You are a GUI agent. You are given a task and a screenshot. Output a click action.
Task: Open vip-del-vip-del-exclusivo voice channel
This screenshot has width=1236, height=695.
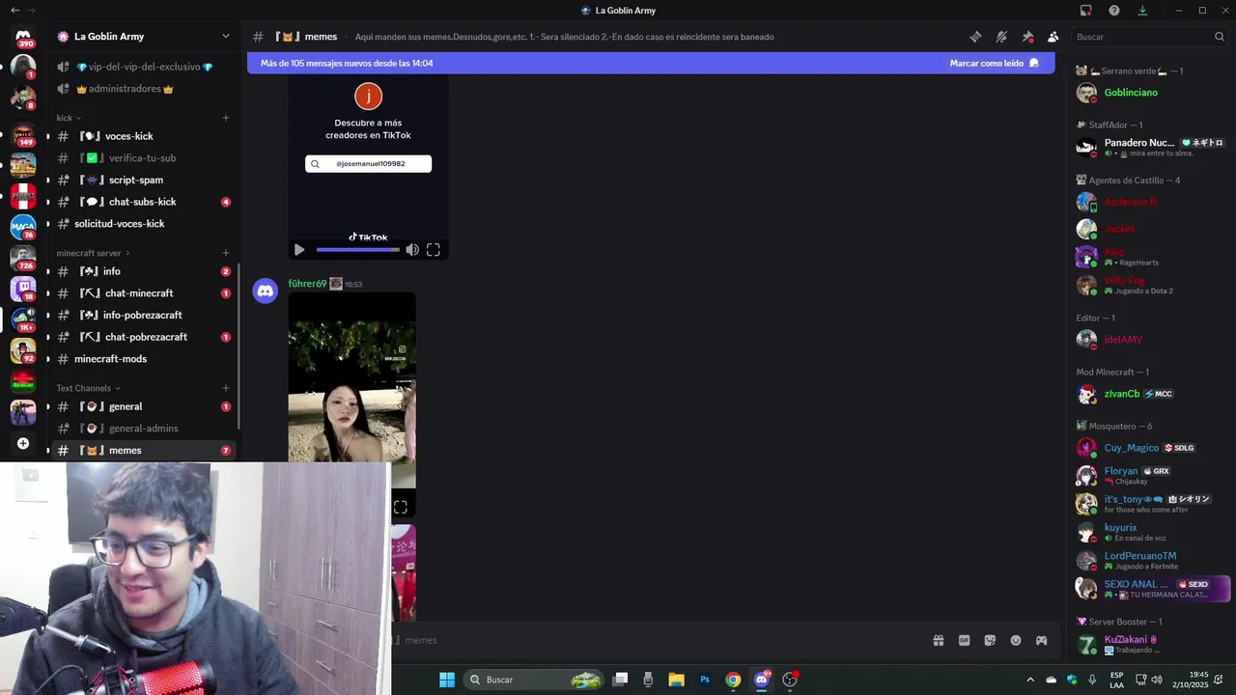[143, 67]
